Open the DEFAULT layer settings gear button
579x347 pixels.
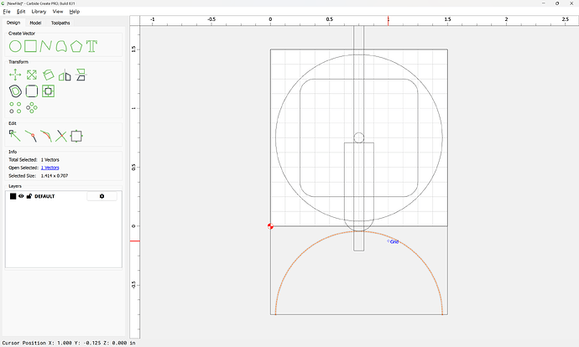102,196
